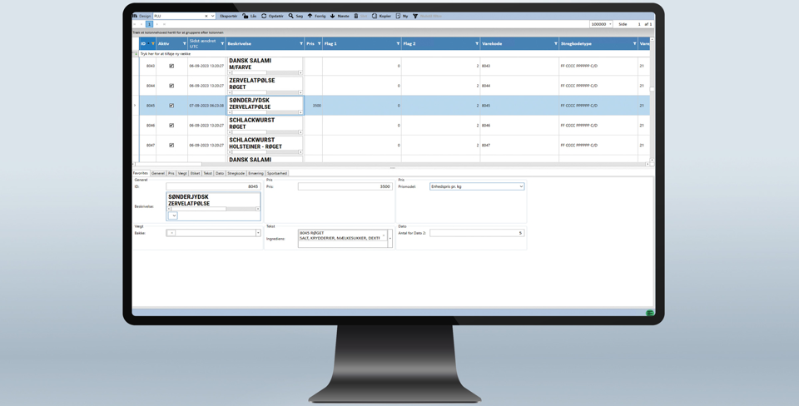Click the Eksportér button
799x406 pixels.
tap(228, 16)
